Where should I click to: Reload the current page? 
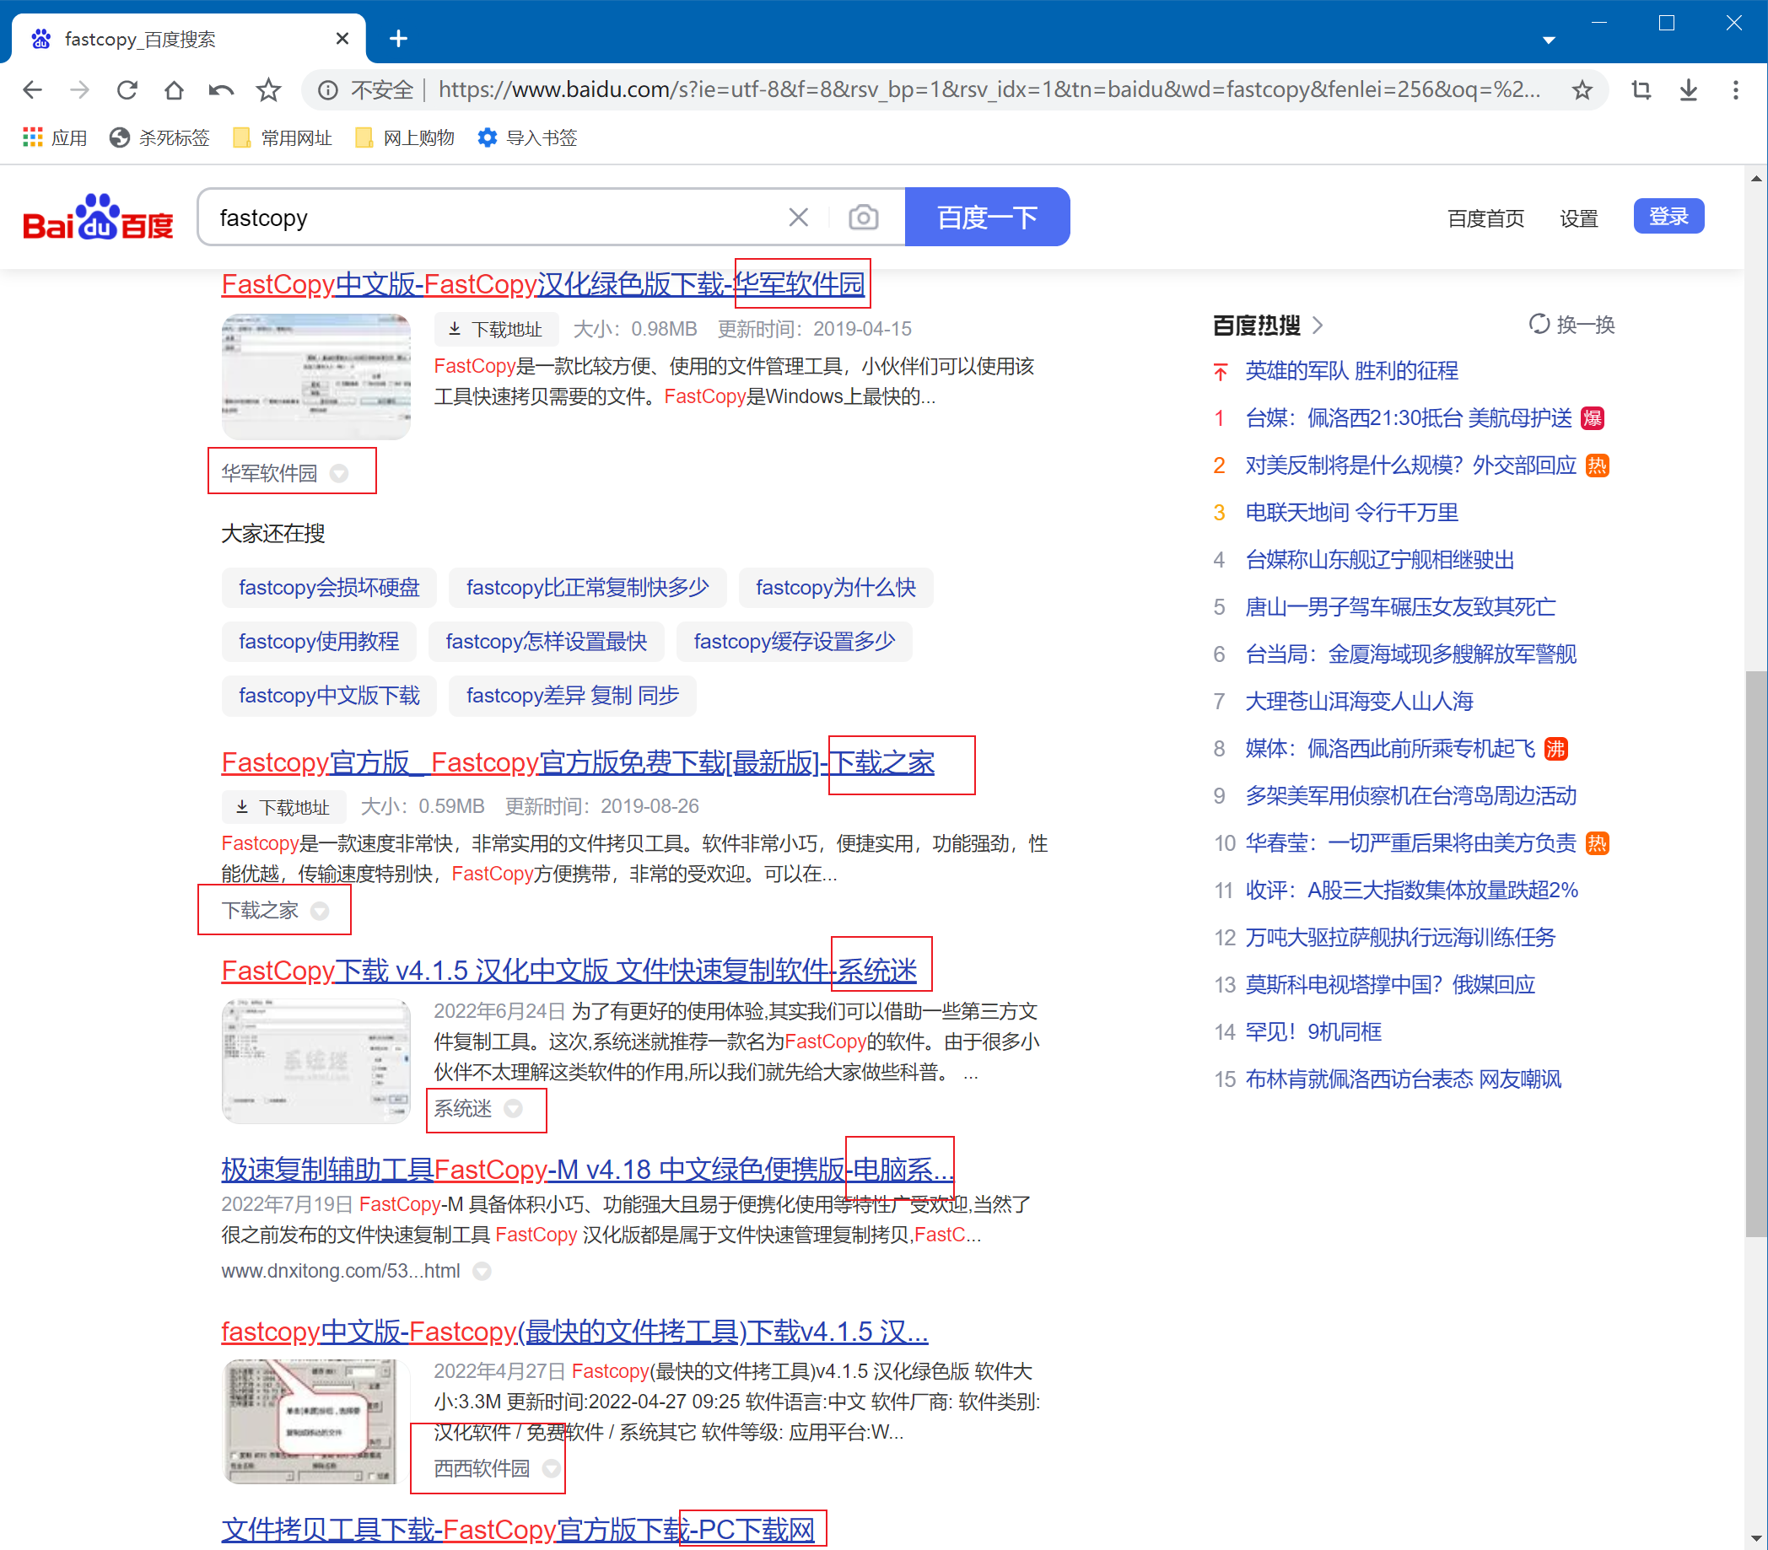(127, 89)
